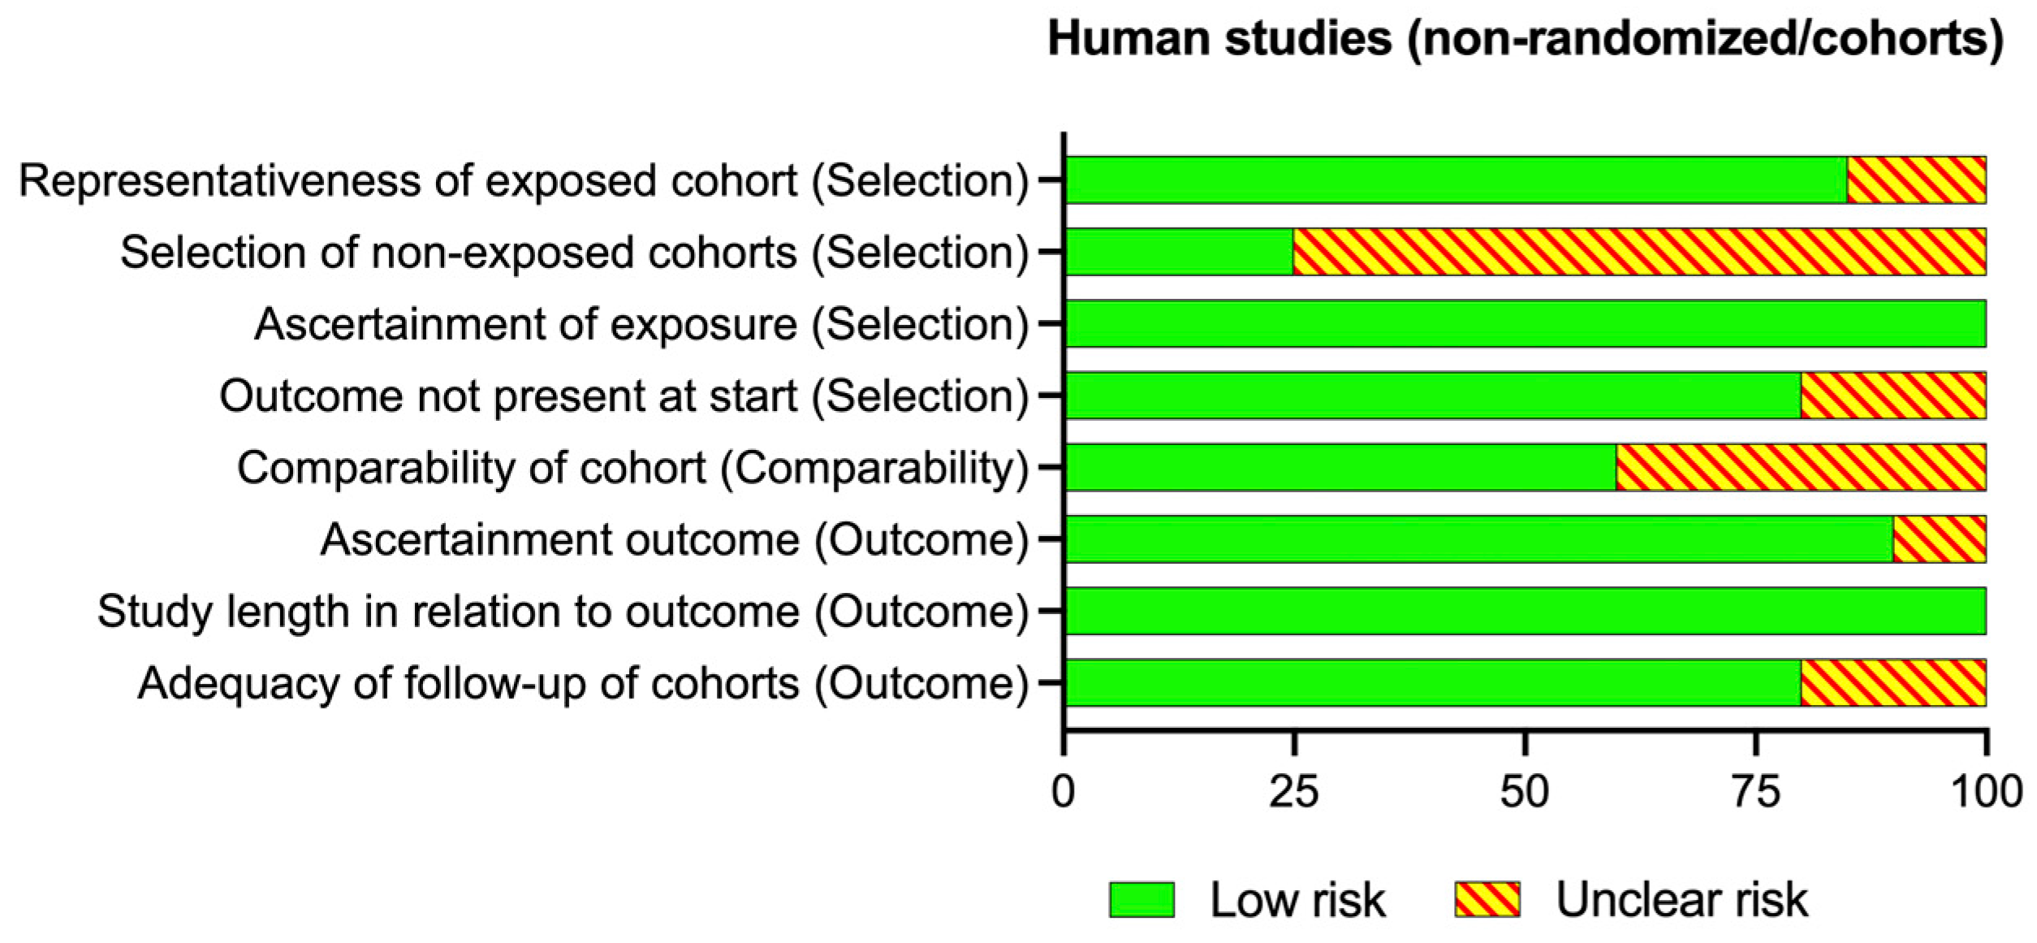Click the striped unclear-risk segment of Selection of non-exposed cohorts
This screenshot has width=2037, height=943.
coord(1640,253)
